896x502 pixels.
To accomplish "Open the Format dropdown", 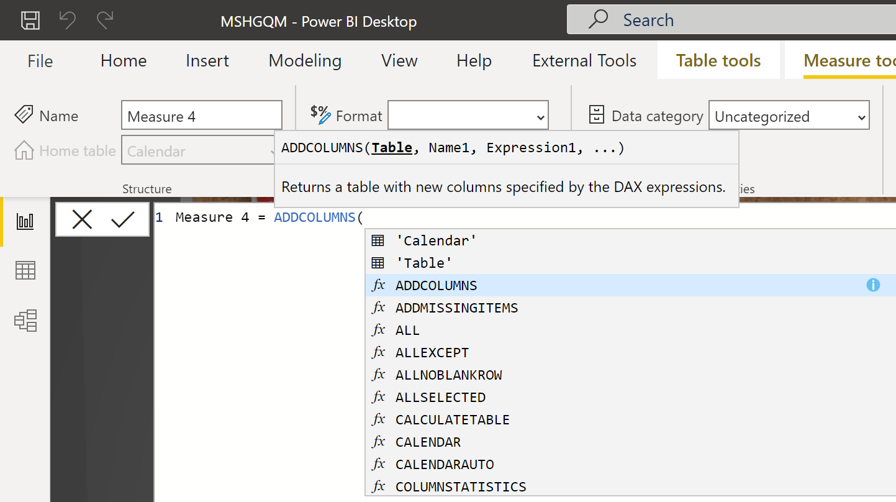I will click(468, 116).
